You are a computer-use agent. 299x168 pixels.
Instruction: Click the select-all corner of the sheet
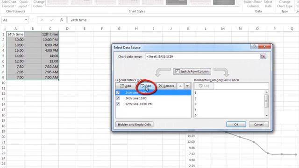[x=4, y=29]
